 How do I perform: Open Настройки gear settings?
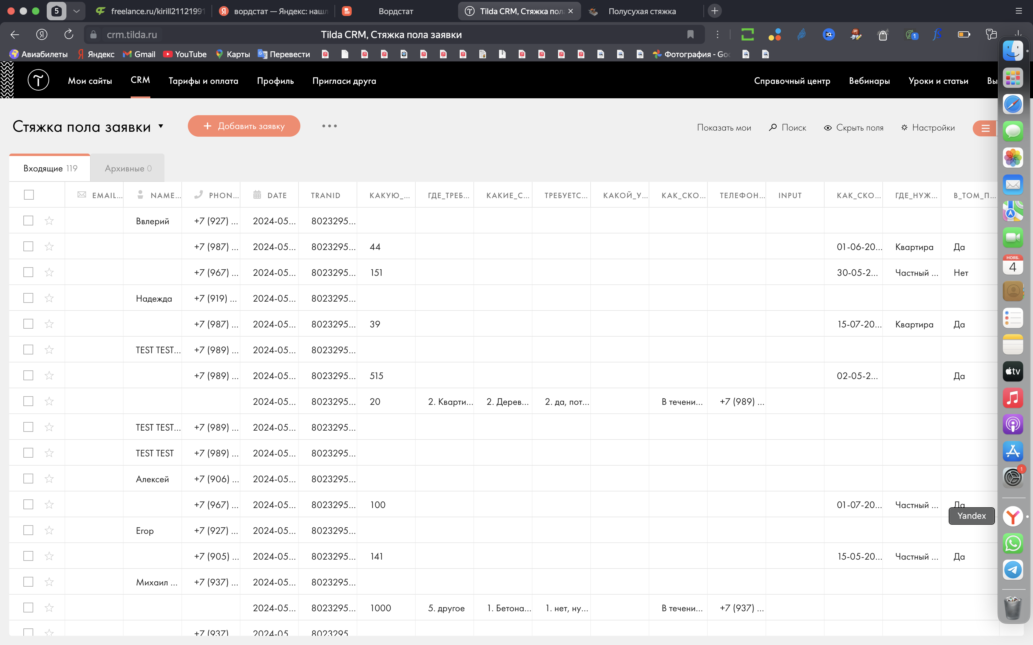pos(904,127)
